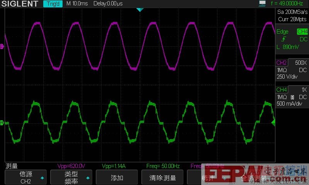
Task: Click the Freq= 50.00Hz green measurement
Action: 163,166
